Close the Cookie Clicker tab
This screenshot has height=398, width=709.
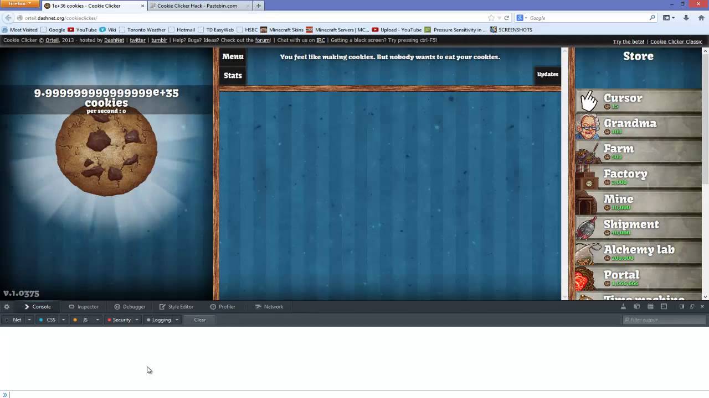pos(142,6)
